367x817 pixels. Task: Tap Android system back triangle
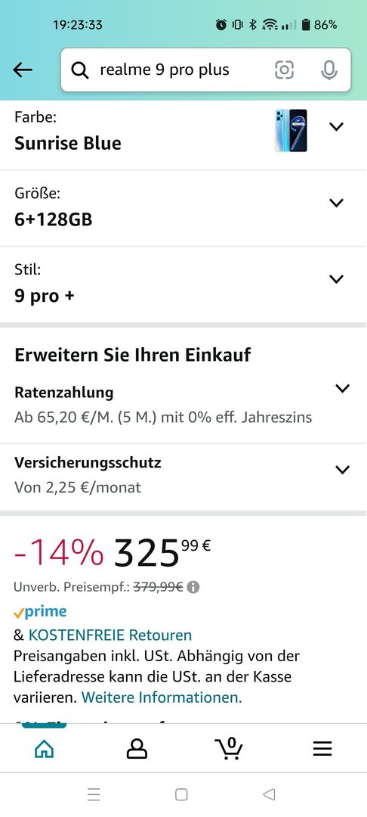(x=269, y=794)
